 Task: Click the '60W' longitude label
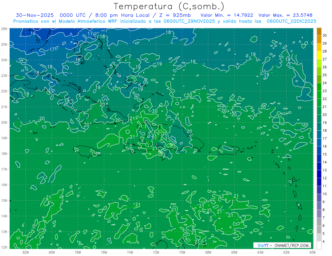(312, 252)
